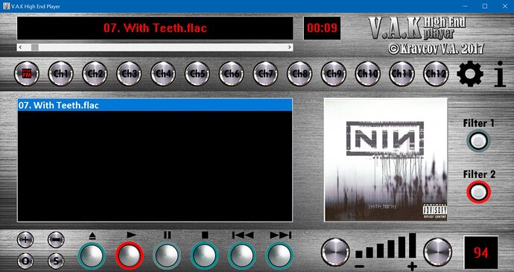Close the V.A.K High End Player window
Viewport: 514px width, 272px height.
(x=505, y=6)
